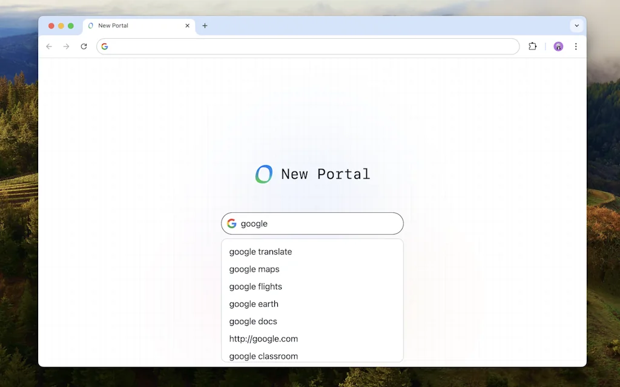
Task: Open a new tab with the plus button
Action: (205, 25)
